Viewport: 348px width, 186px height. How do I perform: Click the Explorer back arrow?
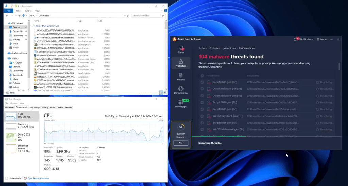click(x=7, y=16)
